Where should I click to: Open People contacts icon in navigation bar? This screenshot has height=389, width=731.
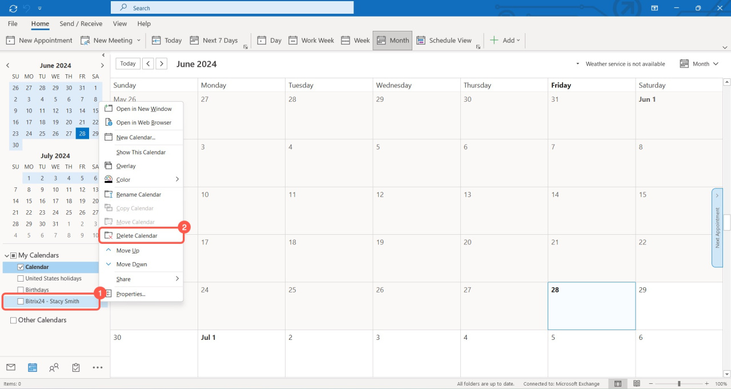point(54,367)
